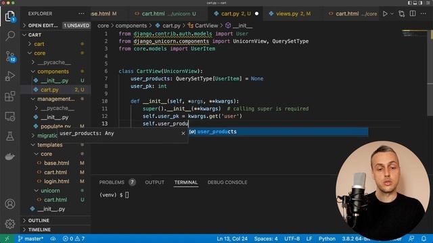Screen dimensions: 433x243
Task: Click Ln 13, Col 24 in status bar
Action: [232, 238]
